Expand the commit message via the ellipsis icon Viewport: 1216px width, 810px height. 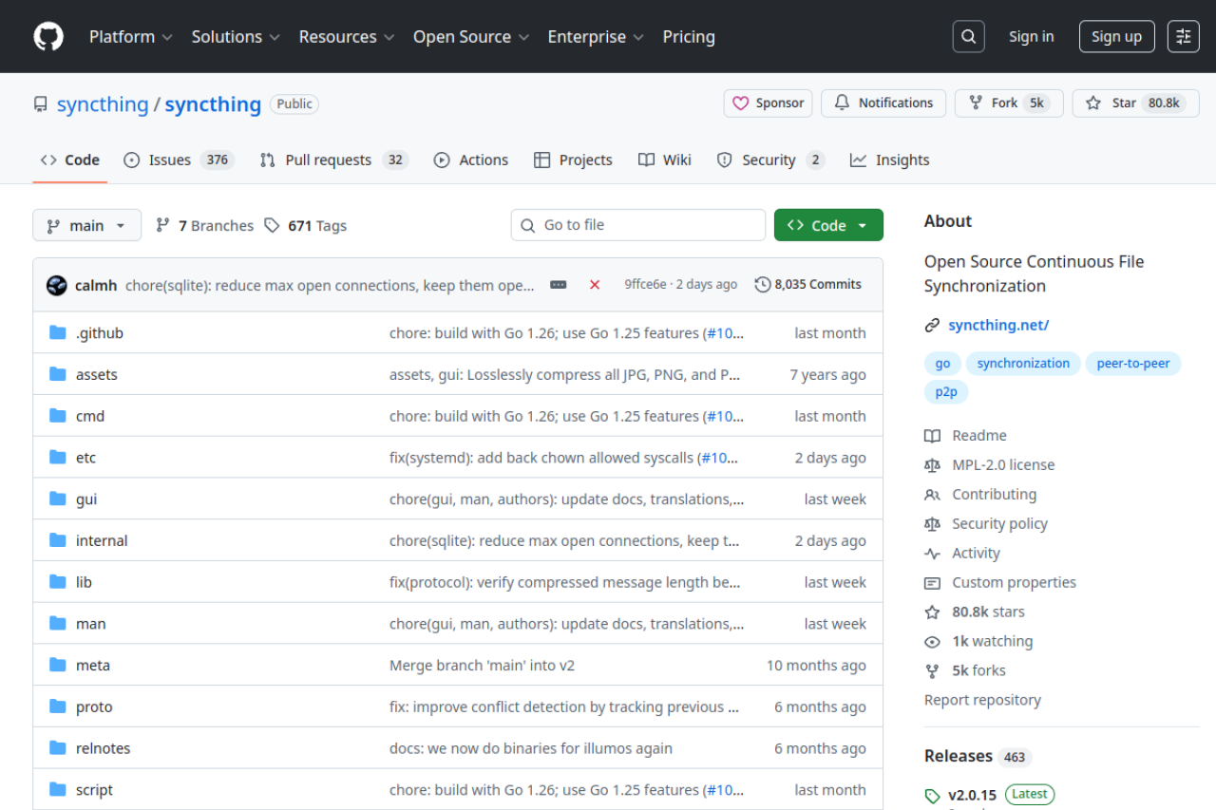[x=558, y=283]
